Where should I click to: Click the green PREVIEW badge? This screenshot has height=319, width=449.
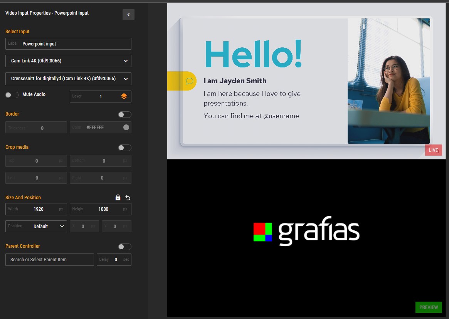[x=428, y=307]
